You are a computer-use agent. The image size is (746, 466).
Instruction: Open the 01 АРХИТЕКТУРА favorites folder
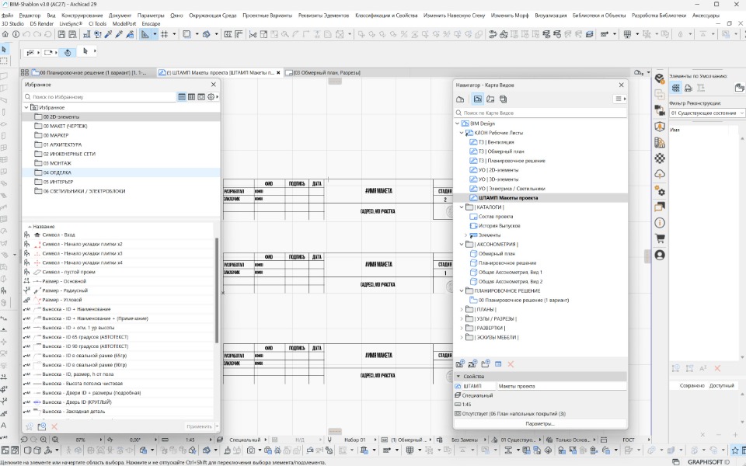click(62, 144)
